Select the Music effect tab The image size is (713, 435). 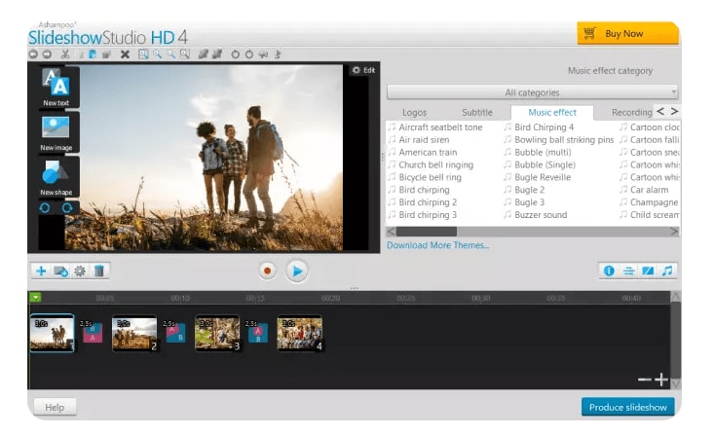(552, 112)
